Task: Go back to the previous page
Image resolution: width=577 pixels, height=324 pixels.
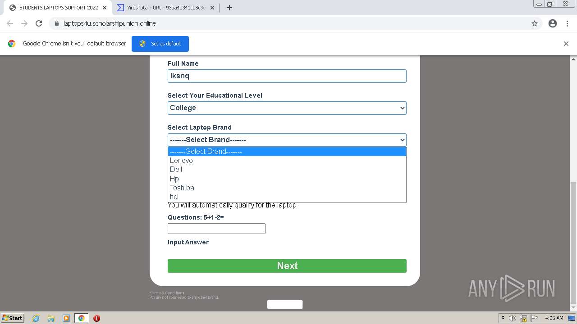Action: [10, 23]
